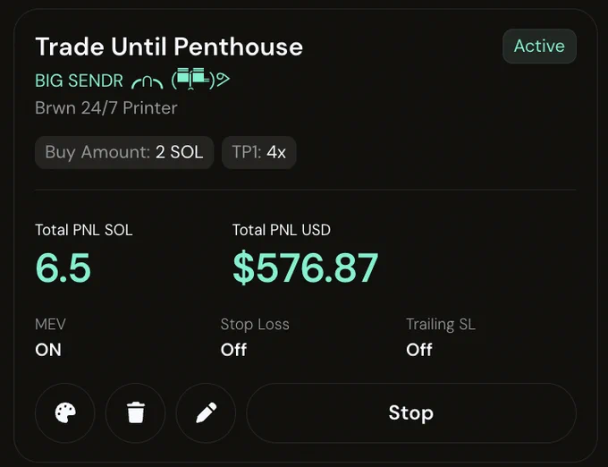The height and width of the screenshot is (467, 608).
Task: Toggle the Stop Loss Off setting
Action: [233, 350]
